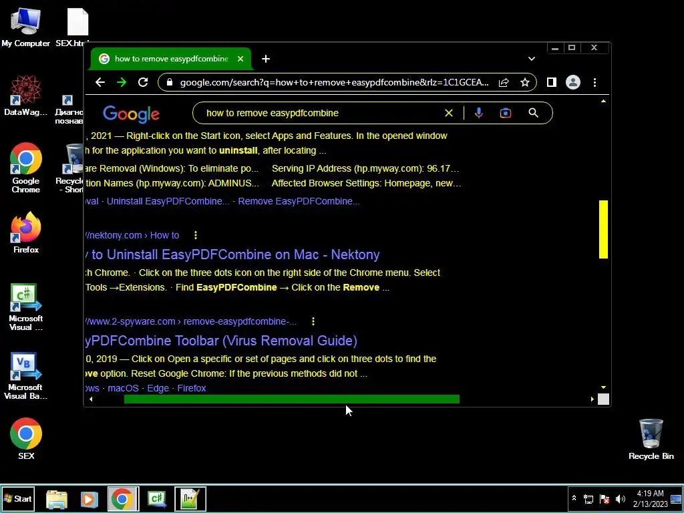This screenshot has width=684, height=513.
Task: Click the vertical scrollbar up arrow
Action: (603, 102)
